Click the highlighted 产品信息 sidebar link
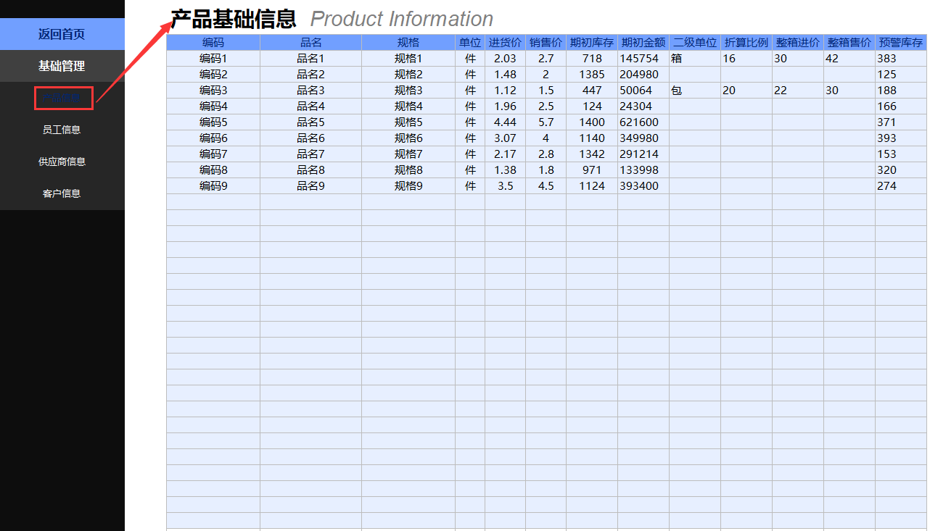 [x=63, y=98]
